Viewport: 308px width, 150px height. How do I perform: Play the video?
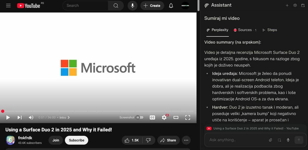click(8, 117)
